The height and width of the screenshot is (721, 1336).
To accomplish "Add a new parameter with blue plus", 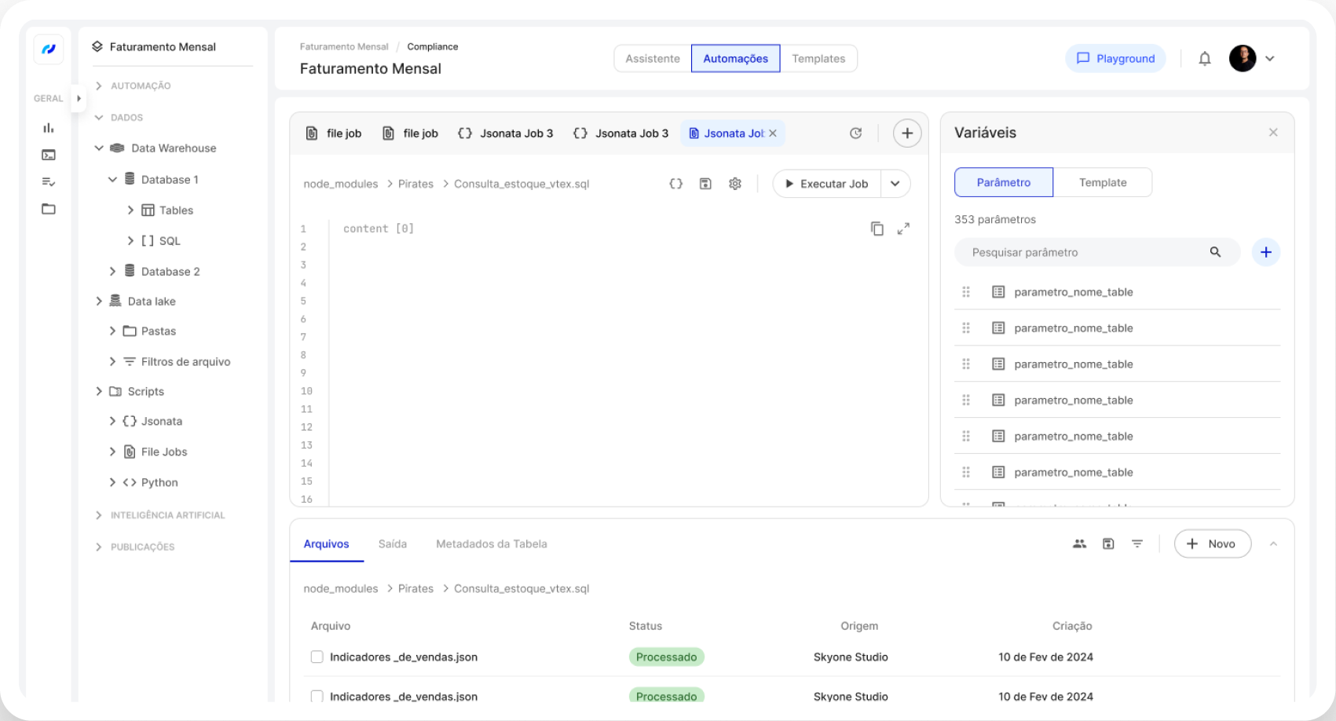I will (1265, 252).
